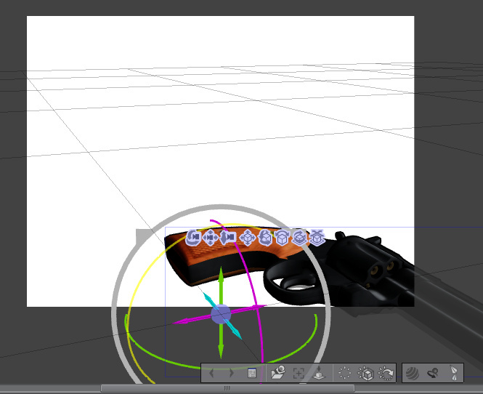
Task: Select the snap object to floor icon
Action: pos(317,238)
